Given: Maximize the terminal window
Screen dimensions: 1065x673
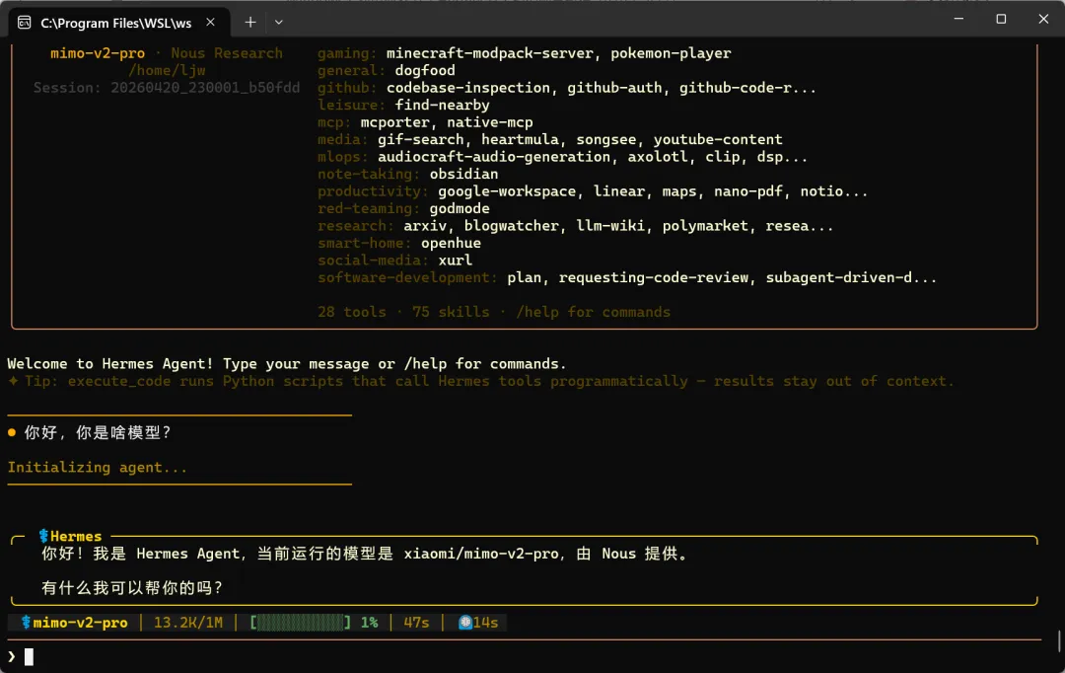Looking at the screenshot, I should tap(1001, 19).
